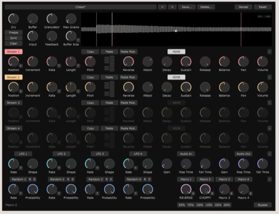
Task: Click the REVERSE macro knob
Action: (x=186, y=189)
